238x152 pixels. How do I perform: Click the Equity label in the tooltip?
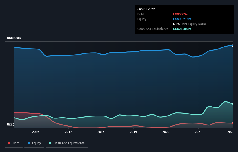click(x=142, y=19)
